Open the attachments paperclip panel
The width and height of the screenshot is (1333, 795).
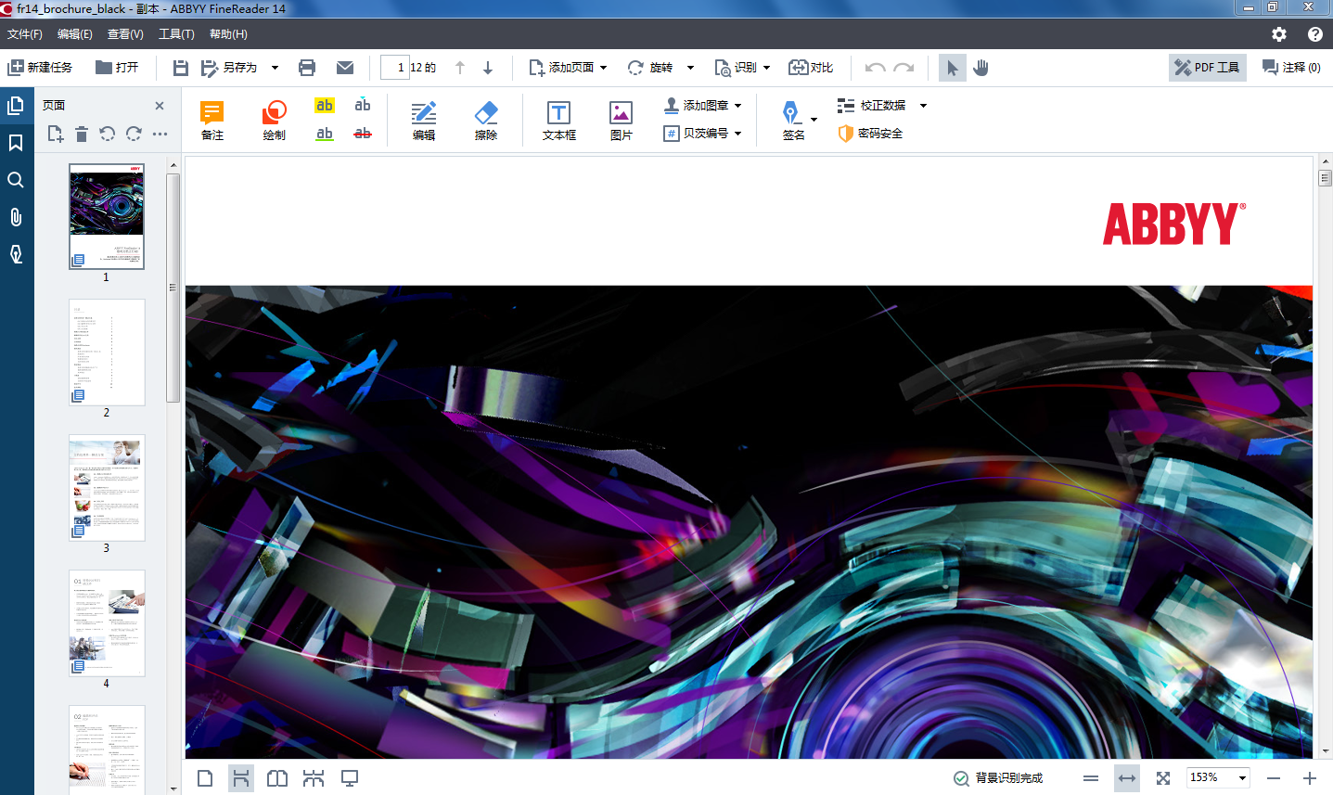[x=16, y=217]
